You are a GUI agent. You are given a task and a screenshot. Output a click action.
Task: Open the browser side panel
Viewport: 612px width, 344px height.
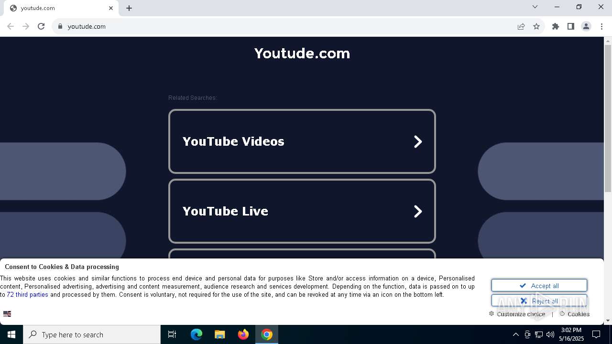pos(571,26)
